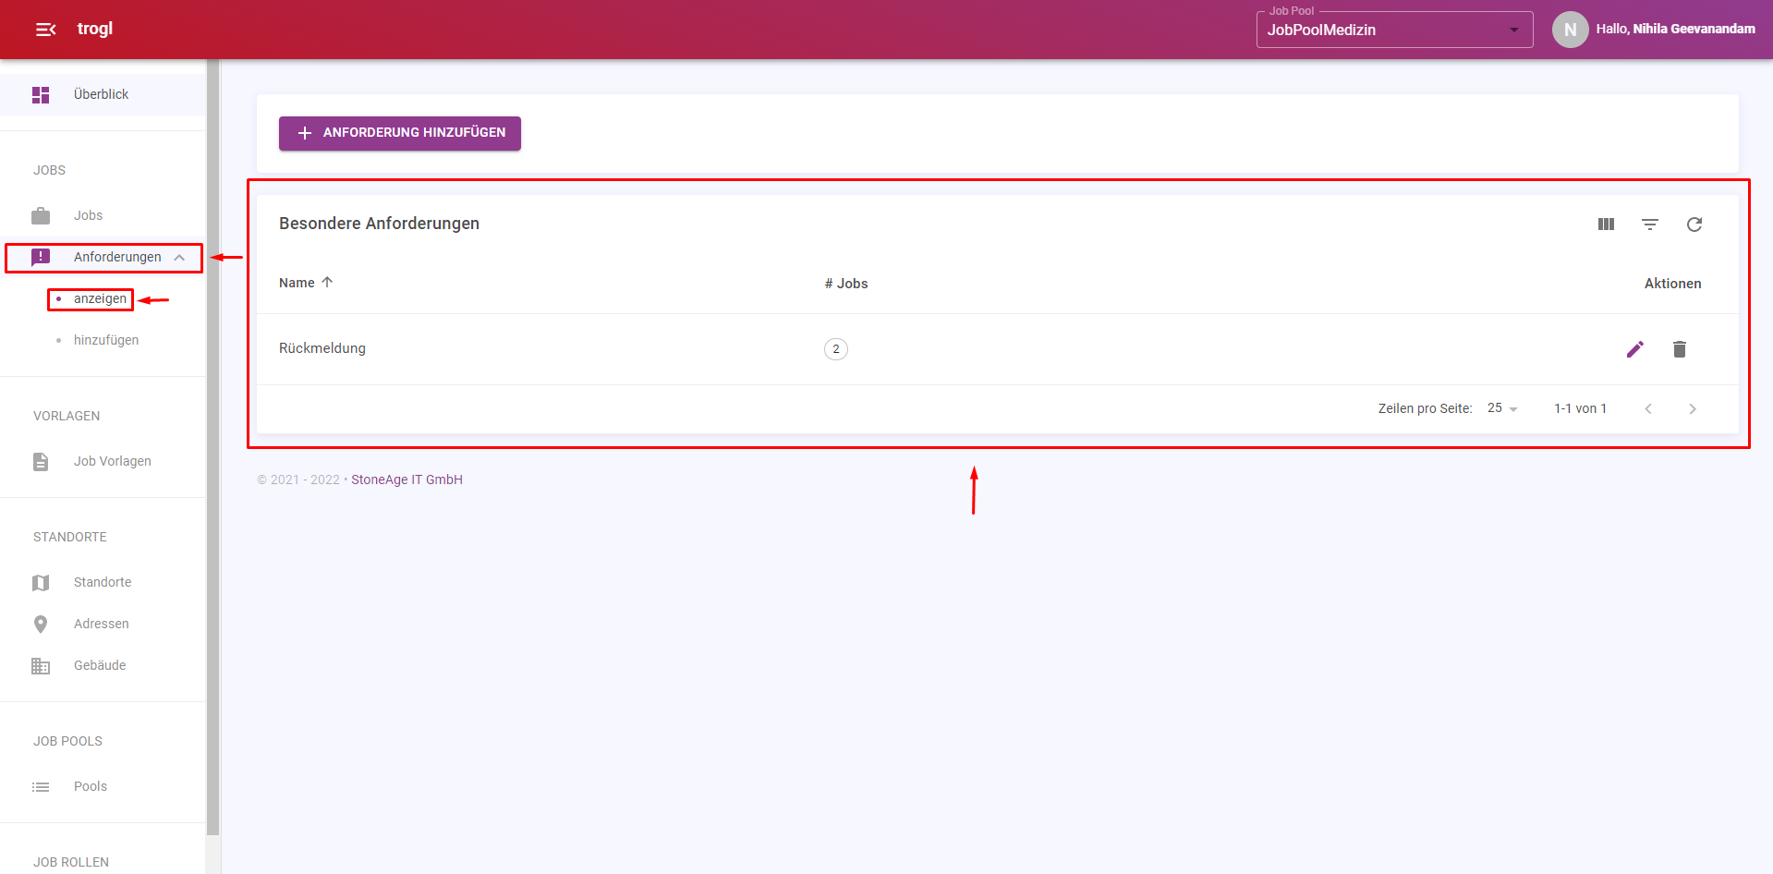Collapse the Anforderungen menu chevron
This screenshot has height=874, width=1773.
pos(179,258)
